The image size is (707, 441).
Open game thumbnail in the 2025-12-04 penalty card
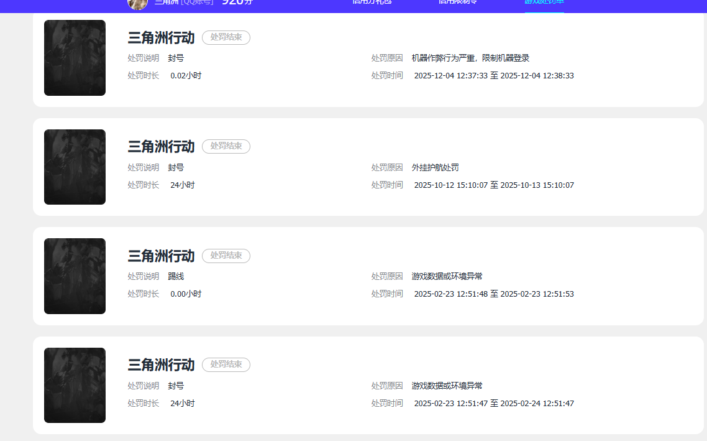[75, 58]
